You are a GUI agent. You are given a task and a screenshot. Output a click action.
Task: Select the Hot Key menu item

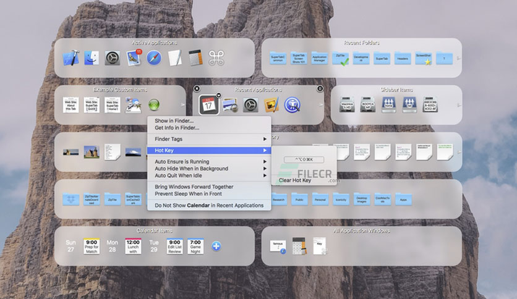coord(209,150)
